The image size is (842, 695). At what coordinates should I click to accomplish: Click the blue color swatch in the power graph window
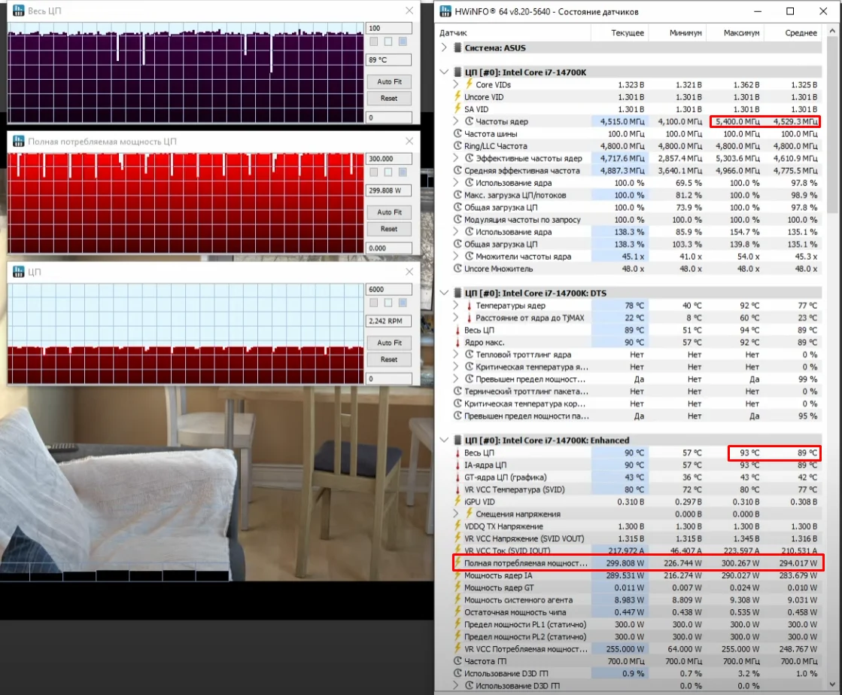pos(403,172)
